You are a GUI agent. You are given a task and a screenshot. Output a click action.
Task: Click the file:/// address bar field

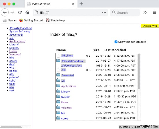pos(70,12)
